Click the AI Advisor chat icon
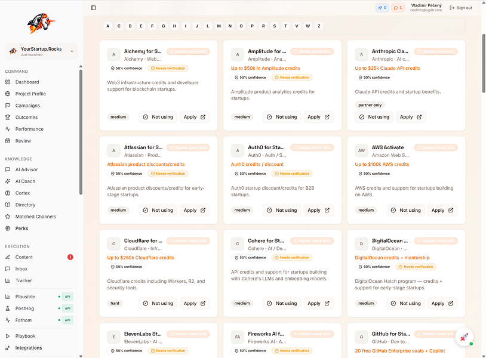 (8, 169)
